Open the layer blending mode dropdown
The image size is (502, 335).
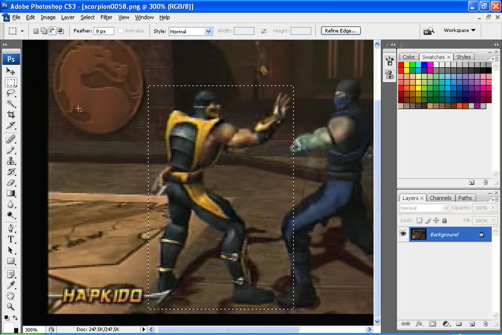coord(424,208)
